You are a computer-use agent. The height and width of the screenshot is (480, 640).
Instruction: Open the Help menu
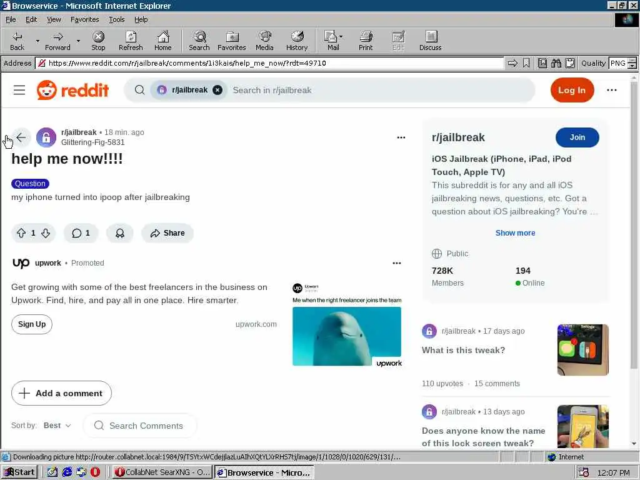141,19
